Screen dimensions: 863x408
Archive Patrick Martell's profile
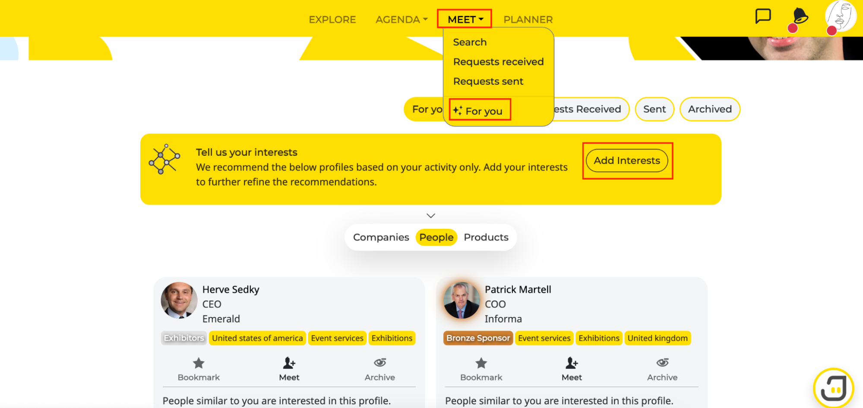pos(662,364)
